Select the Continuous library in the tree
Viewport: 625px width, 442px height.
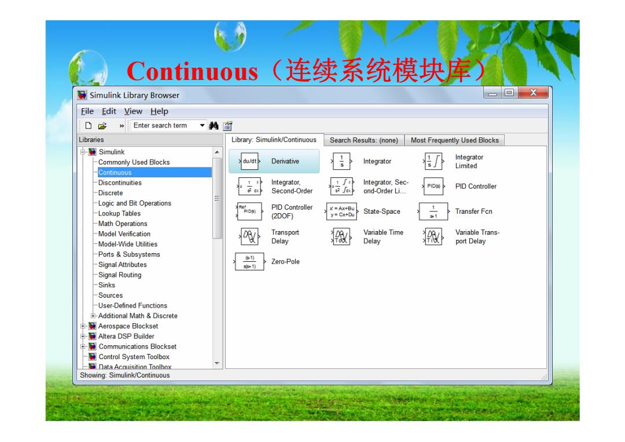(155, 172)
